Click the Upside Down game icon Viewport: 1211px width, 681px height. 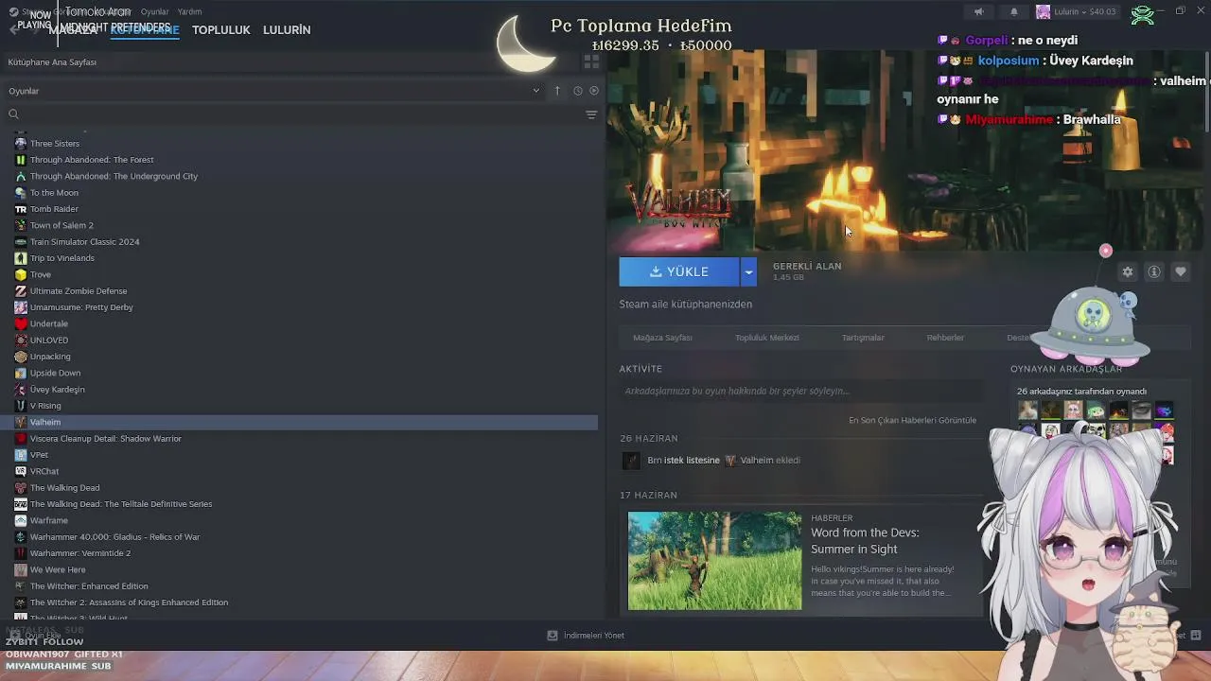coord(21,373)
